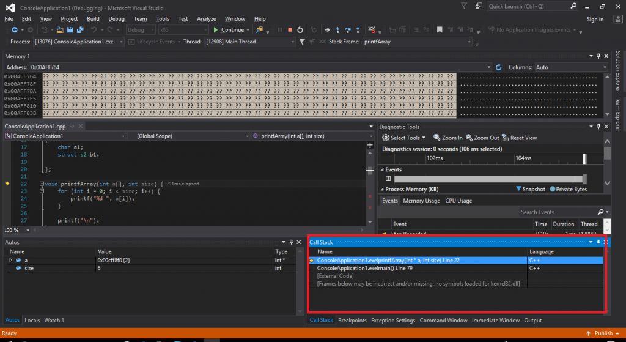Click the Continue button
The image size is (626, 342).
pyautogui.click(x=229, y=30)
